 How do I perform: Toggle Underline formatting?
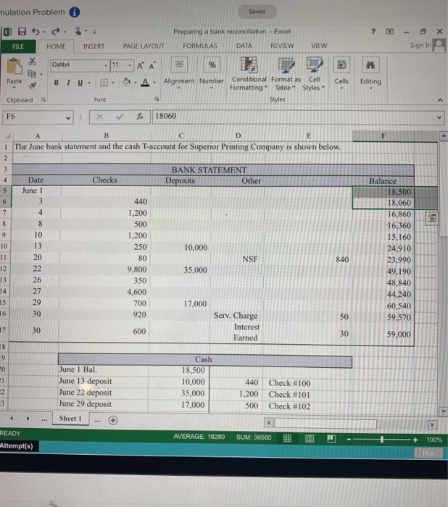[80, 83]
